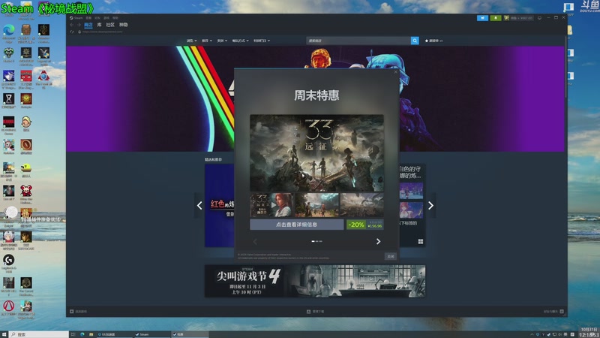
Task: Close the 周末特惠 popup with X
Action: (396, 72)
